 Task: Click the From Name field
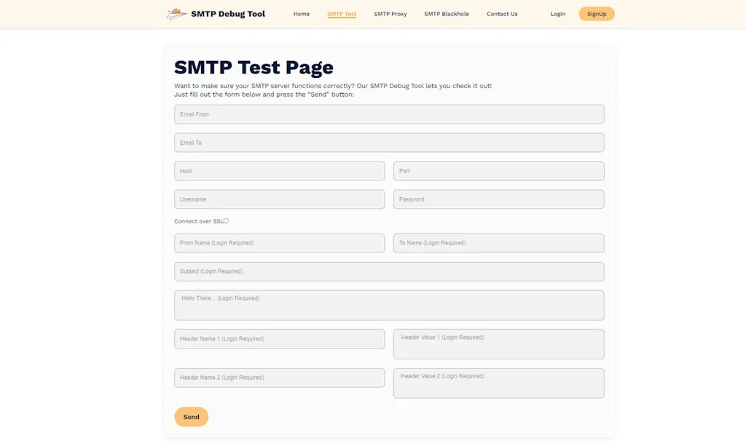point(279,242)
